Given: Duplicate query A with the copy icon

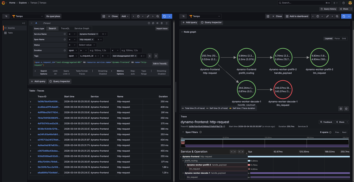Looking at the screenshot, I should coord(153,23).
